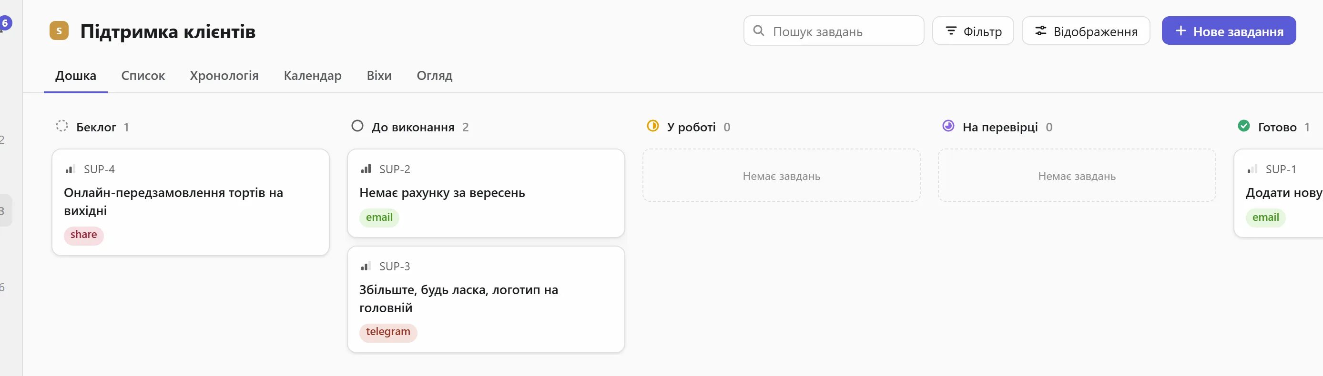Open the Хронологія tab
1323x376 pixels.
coord(224,75)
